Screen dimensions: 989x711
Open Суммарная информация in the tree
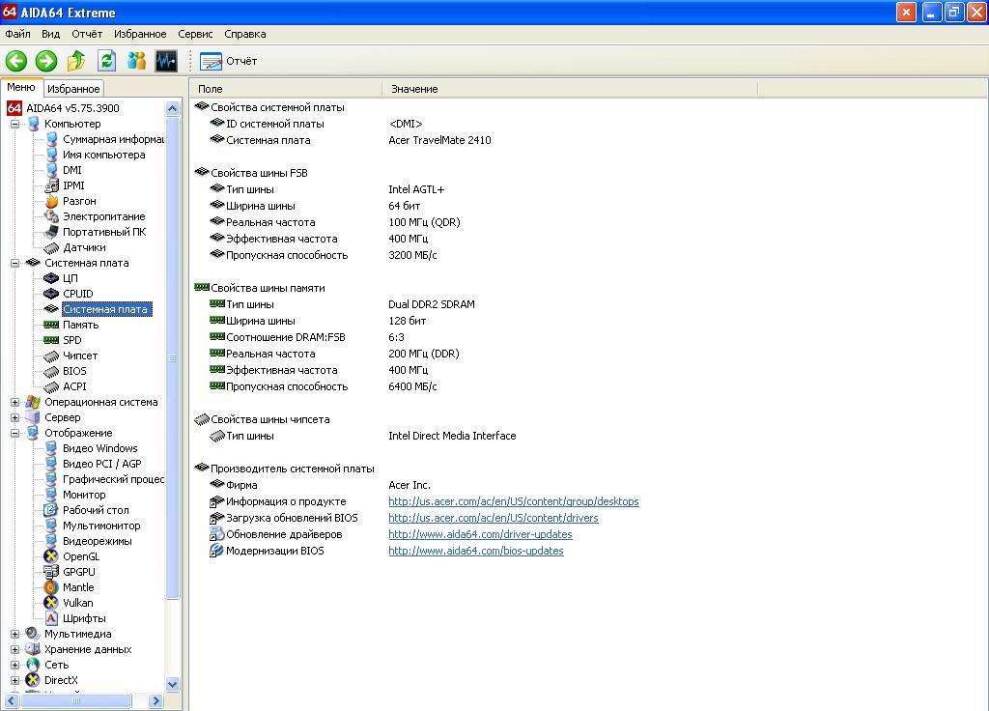pyautogui.click(x=114, y=139)
